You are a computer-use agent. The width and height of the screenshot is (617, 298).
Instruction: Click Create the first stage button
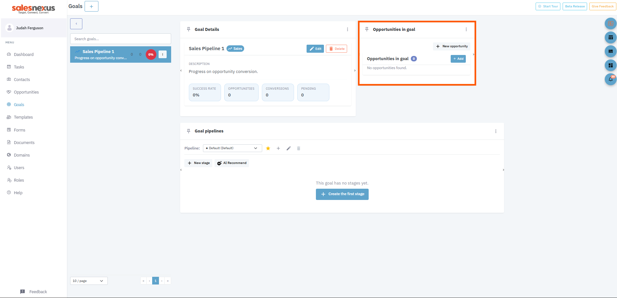pyautogui.click(x=342, y=194)
